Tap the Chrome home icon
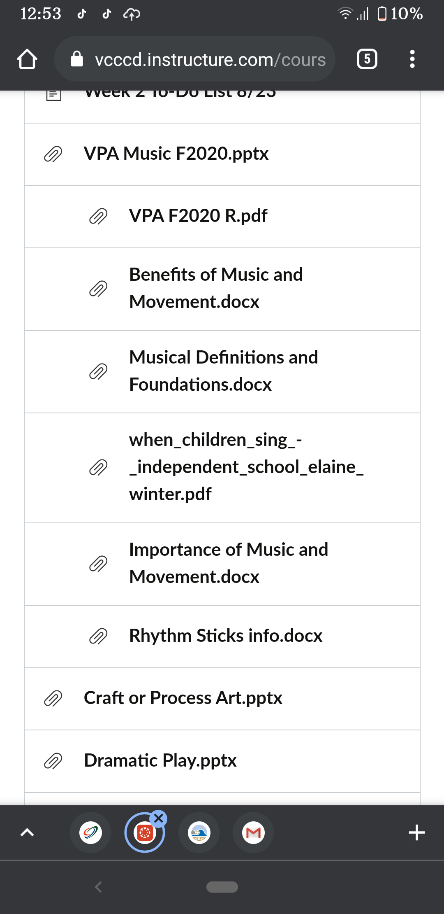Image resolution: width=444 pixels, height=914 pixels. [x=27, y=59]
